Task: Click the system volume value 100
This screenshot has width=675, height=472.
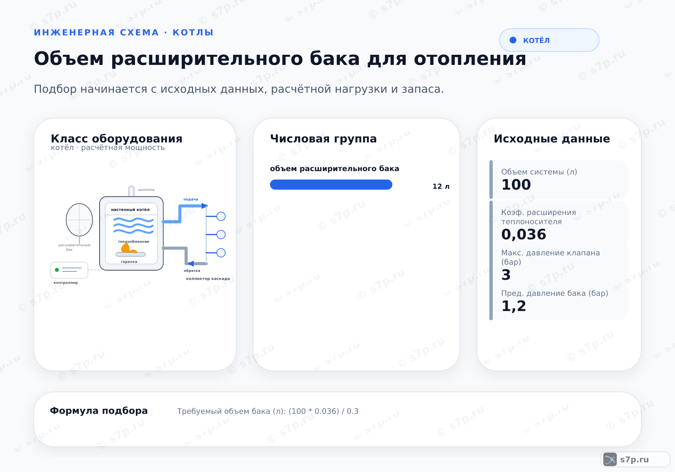Action: 516,185
